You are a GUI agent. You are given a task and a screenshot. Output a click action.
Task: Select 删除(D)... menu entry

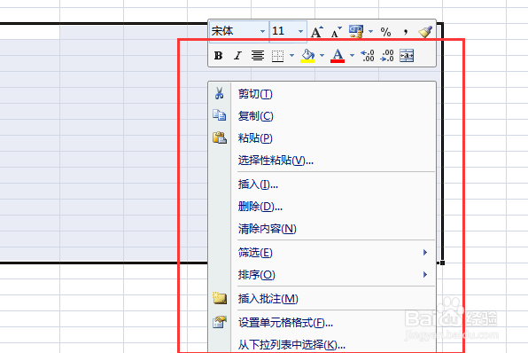click(x=322, y=206)
